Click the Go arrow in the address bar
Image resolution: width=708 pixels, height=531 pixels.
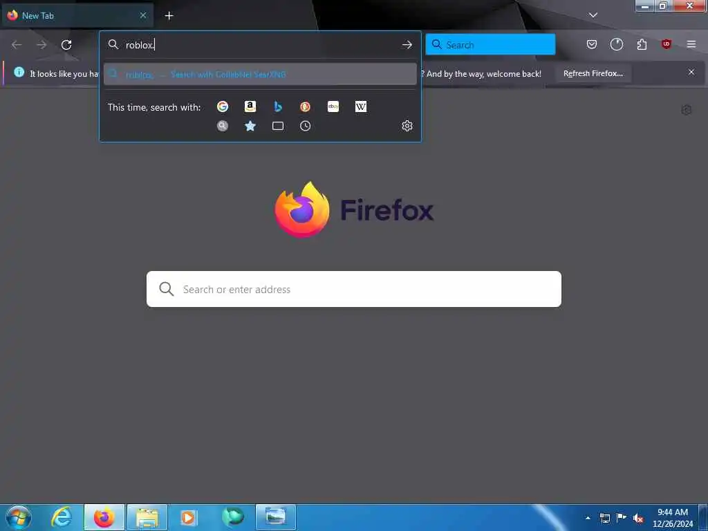tap(407, 45)
